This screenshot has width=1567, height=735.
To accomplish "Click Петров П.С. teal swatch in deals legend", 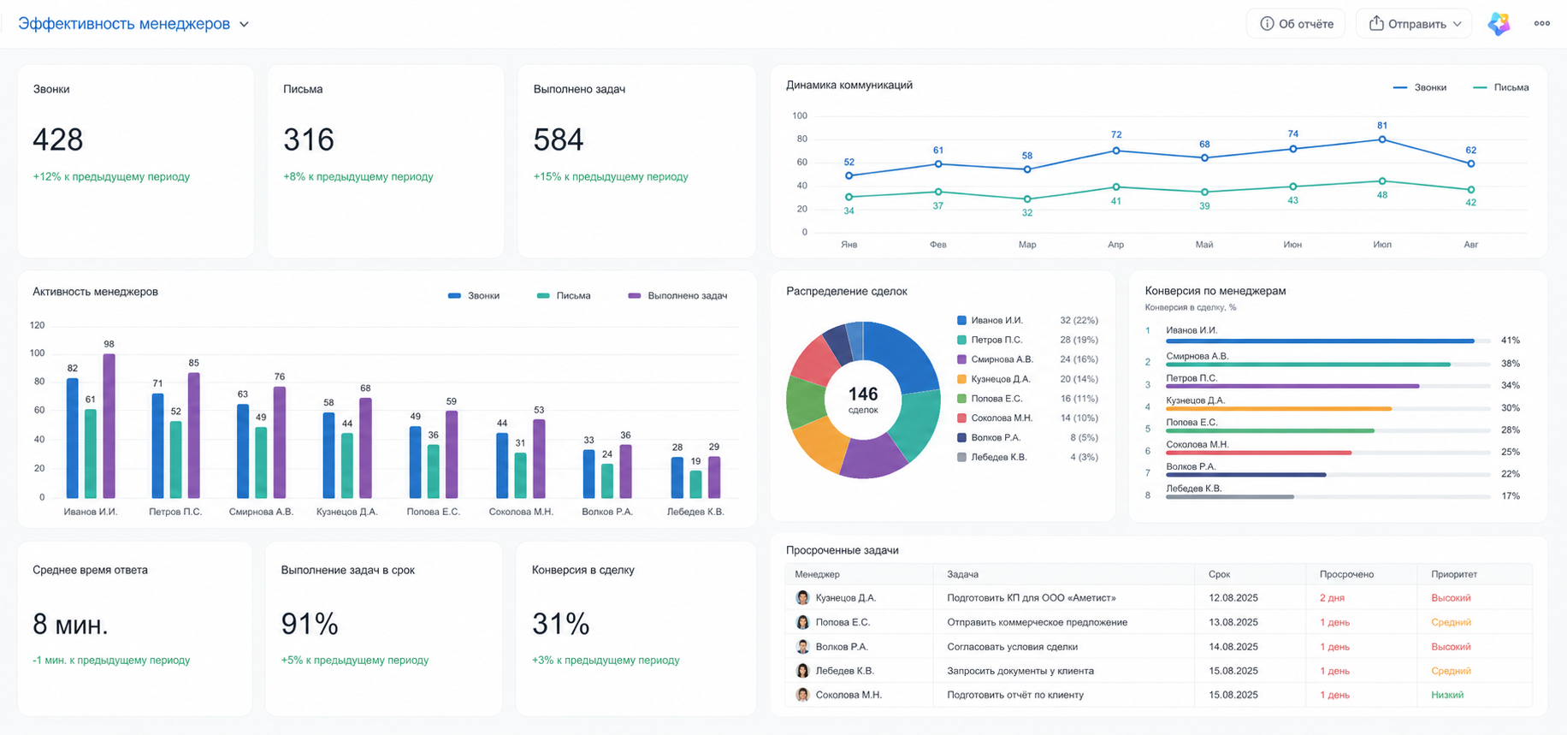I will coord(961,340).
